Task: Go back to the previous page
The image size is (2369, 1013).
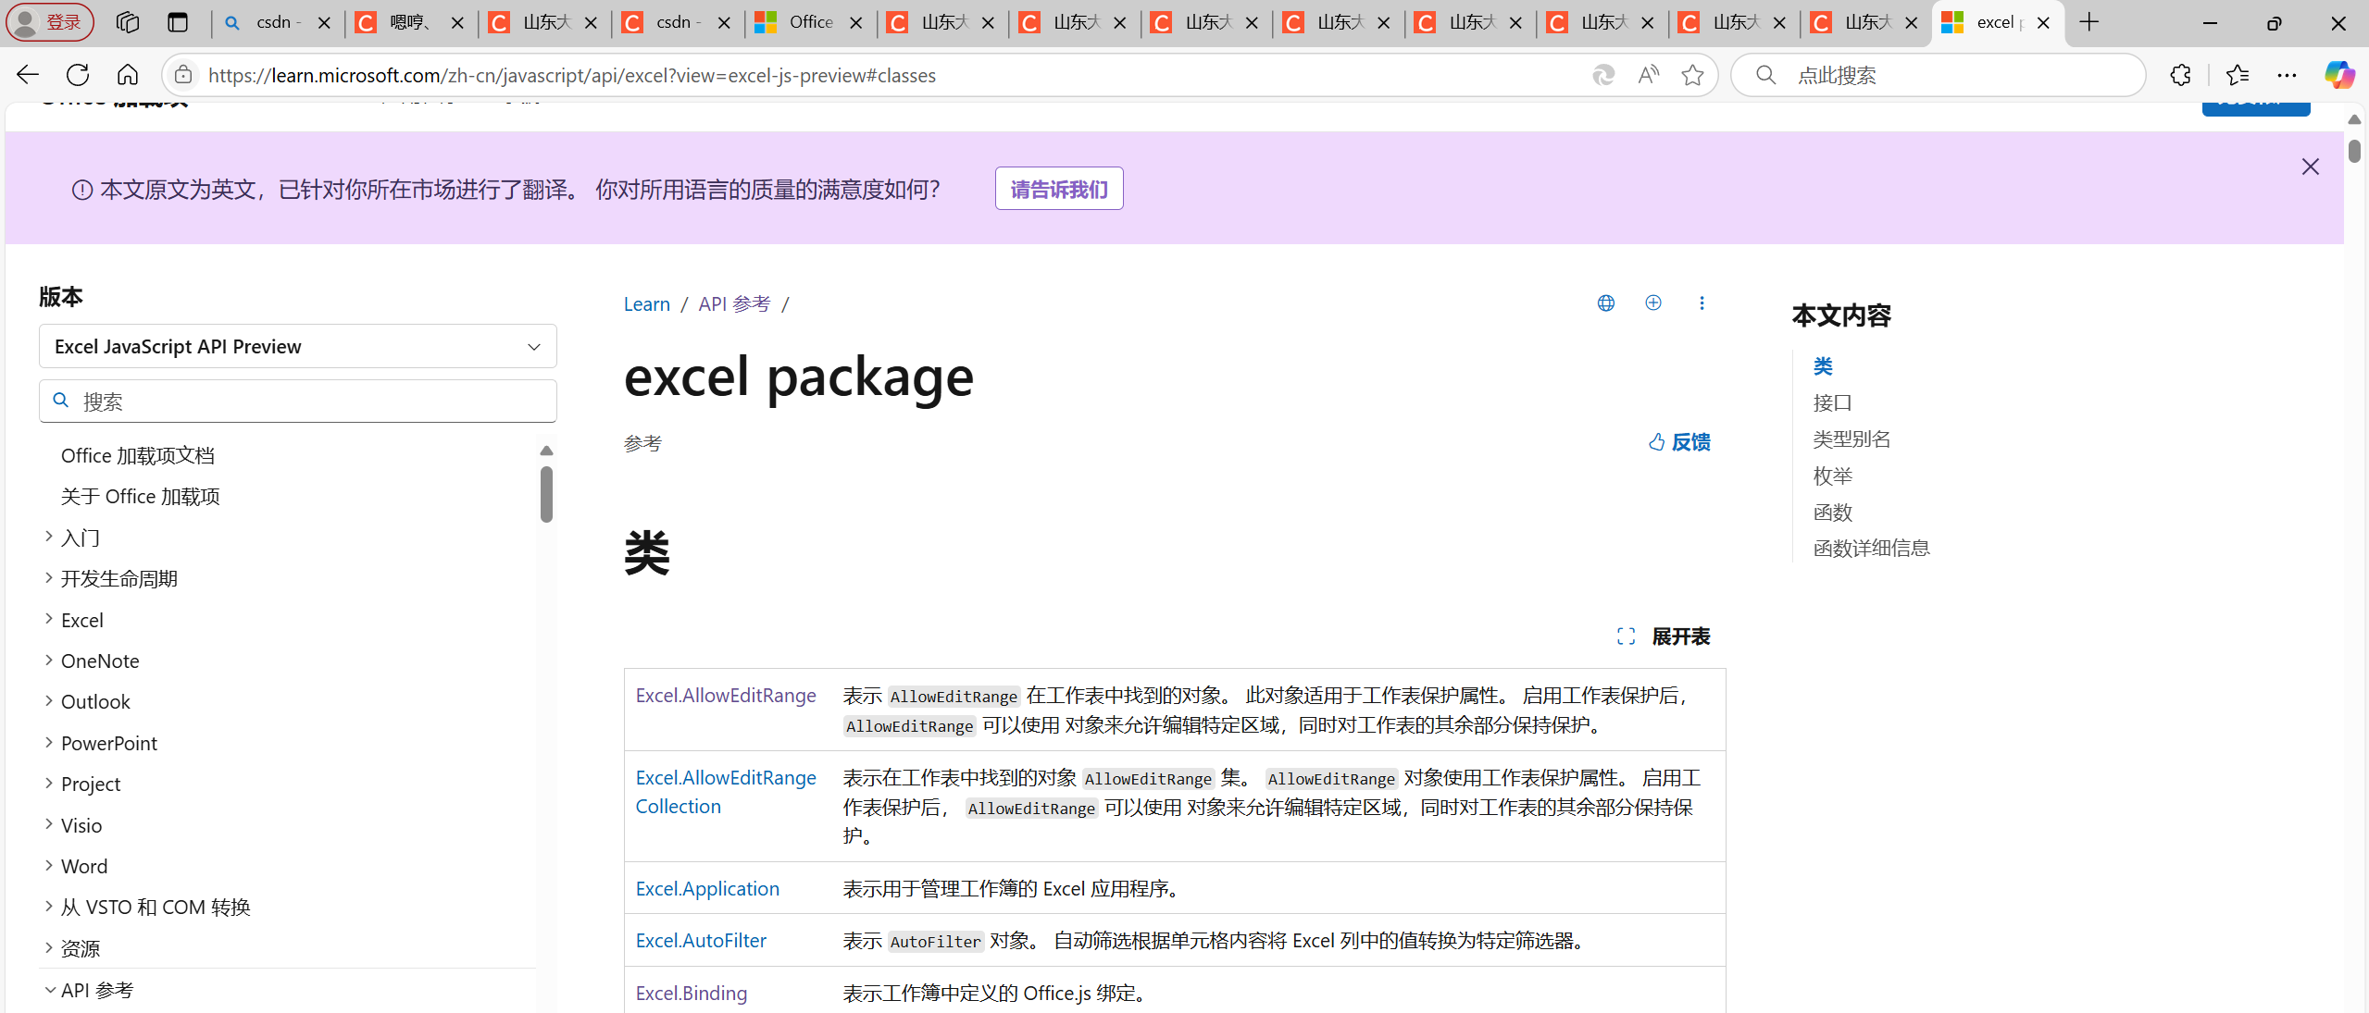Action: click(28, 75)
